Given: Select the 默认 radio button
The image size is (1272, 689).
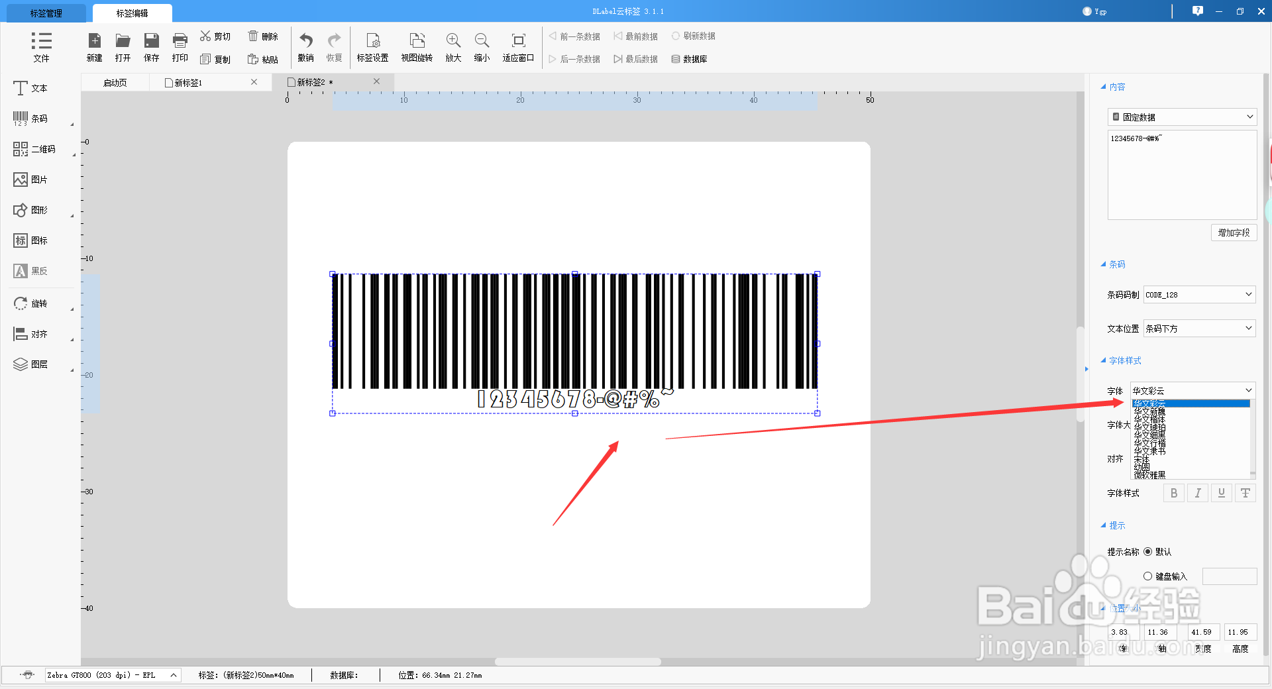Looking at the screenshot, I should 1147,552.
